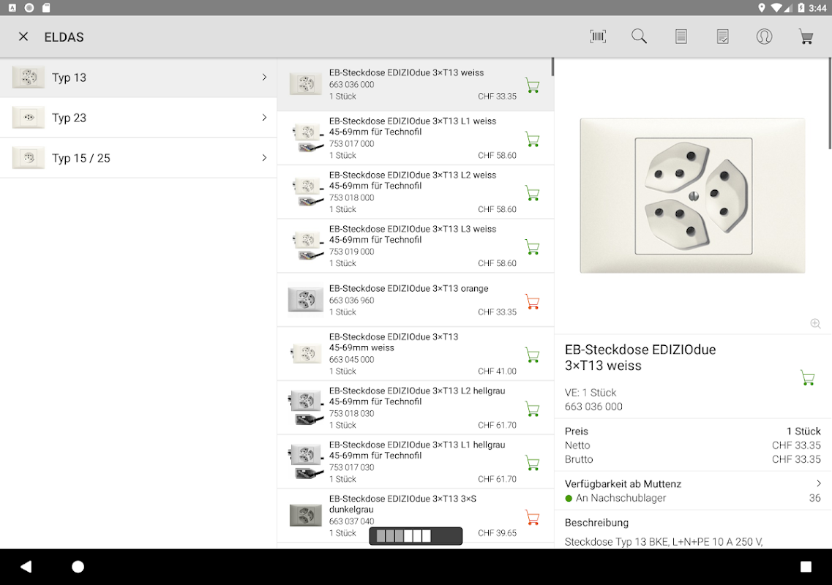Add 663 045 000 to cart

[x=532, y=355]
